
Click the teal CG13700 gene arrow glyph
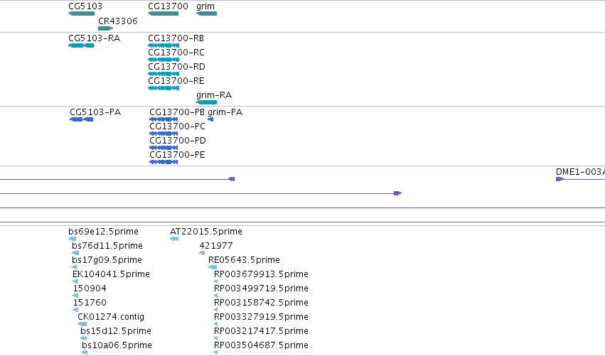coord(163,14)
